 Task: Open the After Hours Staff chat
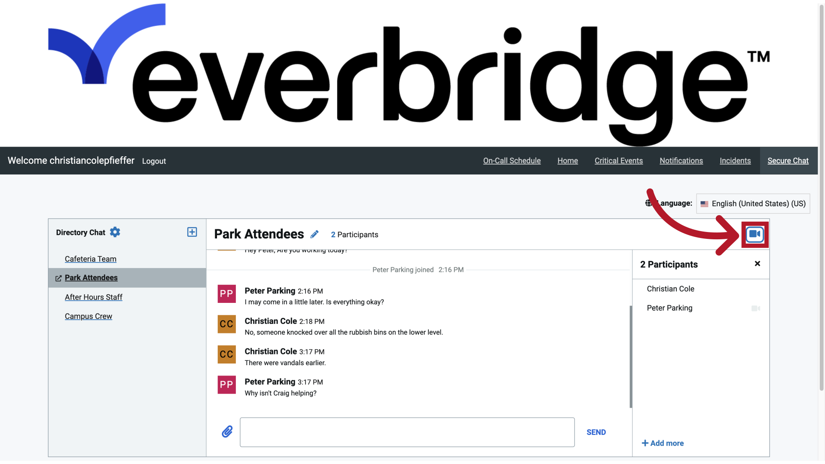(94, 297)
